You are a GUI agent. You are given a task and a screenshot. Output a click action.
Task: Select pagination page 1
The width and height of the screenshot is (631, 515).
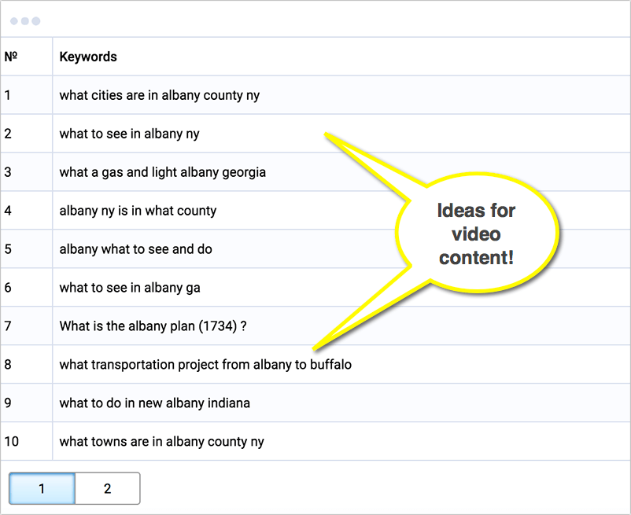(x=42, y=488)
